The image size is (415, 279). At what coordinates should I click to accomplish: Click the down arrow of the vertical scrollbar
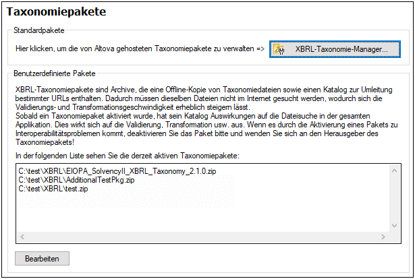[x=395, y=227]
